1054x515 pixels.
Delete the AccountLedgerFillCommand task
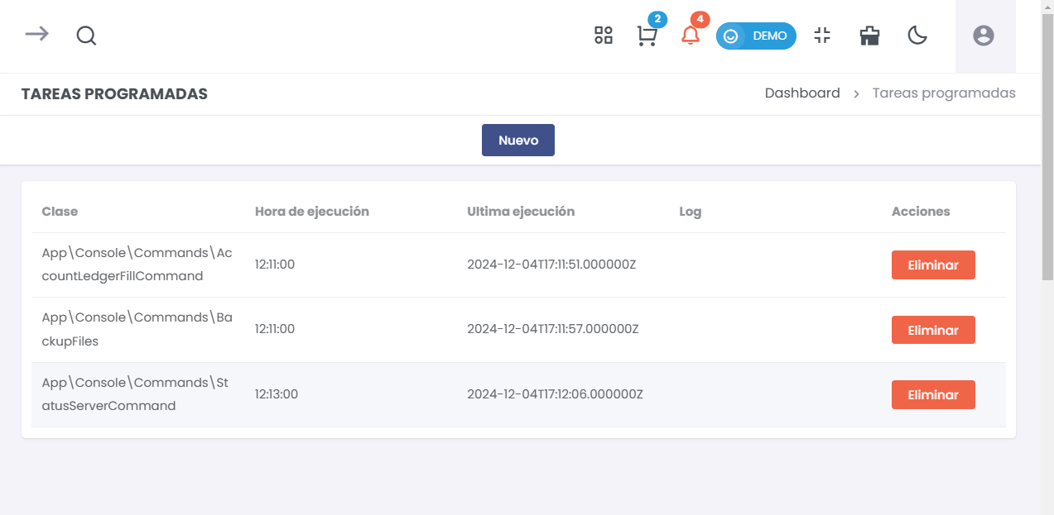point(933,265)
